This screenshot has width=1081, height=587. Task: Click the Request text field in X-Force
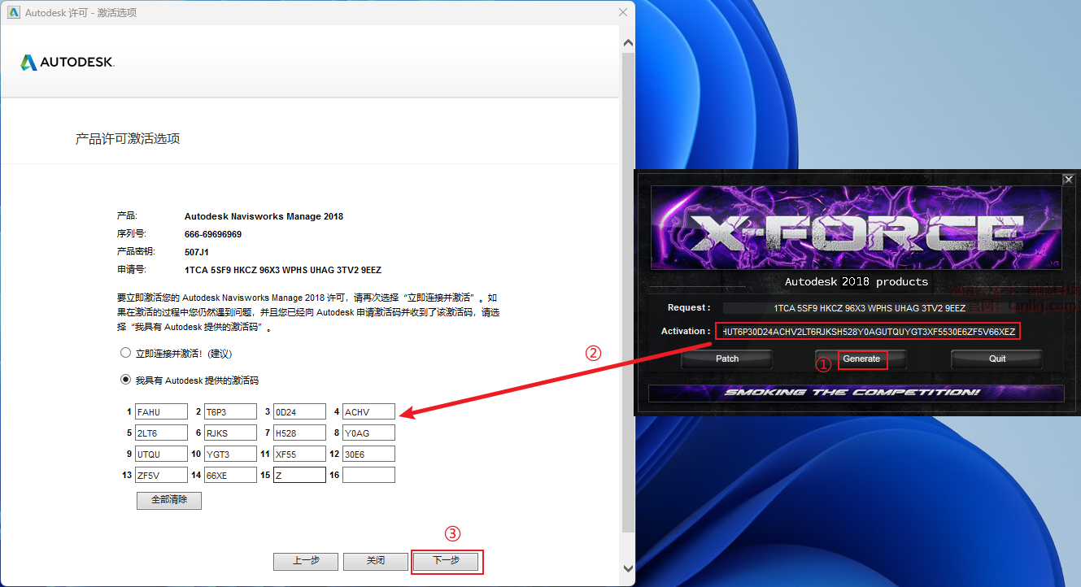click(x=869, y=308)
